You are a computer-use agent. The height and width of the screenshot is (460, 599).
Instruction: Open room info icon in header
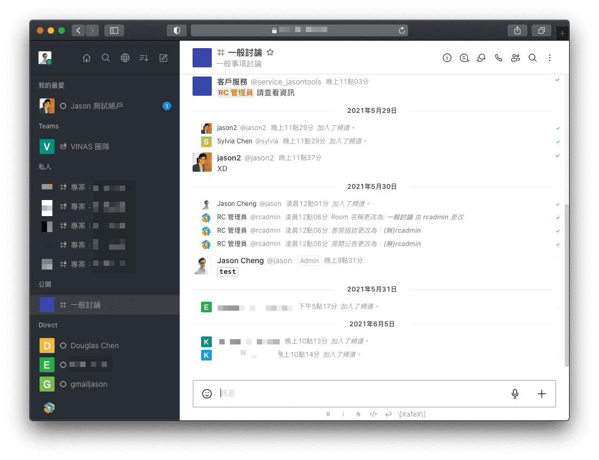coord(447,58)
